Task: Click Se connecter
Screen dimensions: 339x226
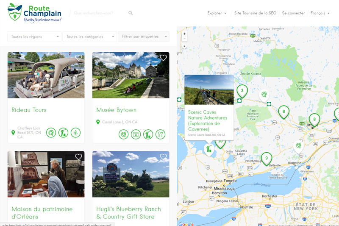Action: pos(293,13)
